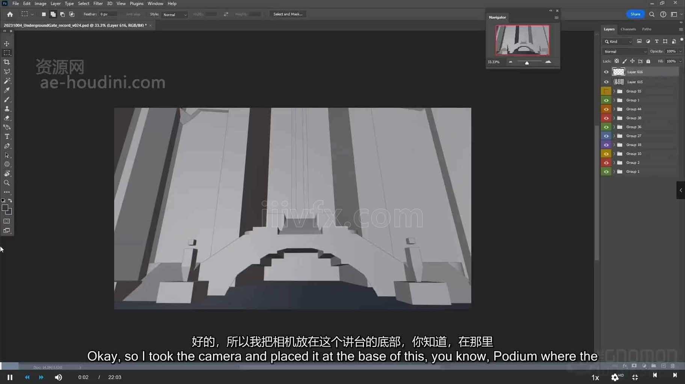Image resolution: width=685 pixels, height=384 pixels.
Task: Open the Image menu
Action: (x=40, y=3)
